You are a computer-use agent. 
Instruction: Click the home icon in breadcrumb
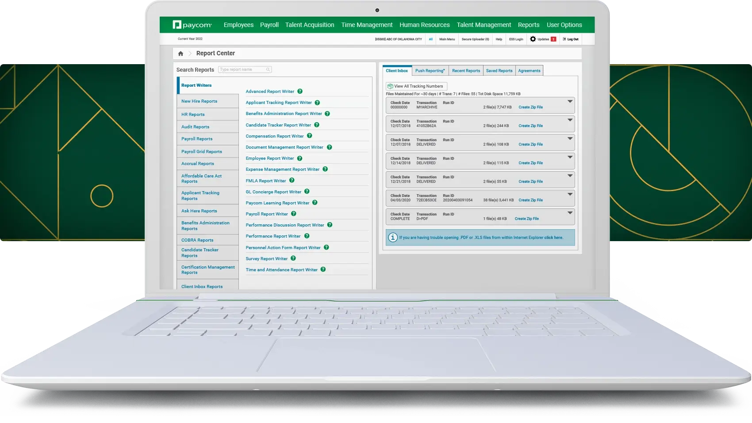tap(180, 54)
